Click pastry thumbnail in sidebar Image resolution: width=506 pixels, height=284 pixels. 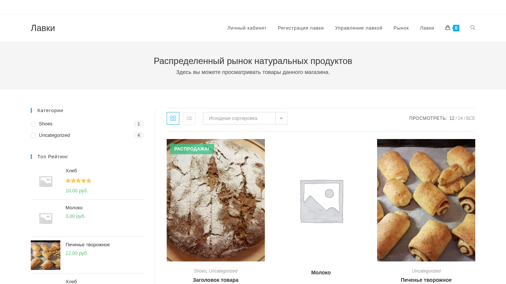click(x=46, y=255)
